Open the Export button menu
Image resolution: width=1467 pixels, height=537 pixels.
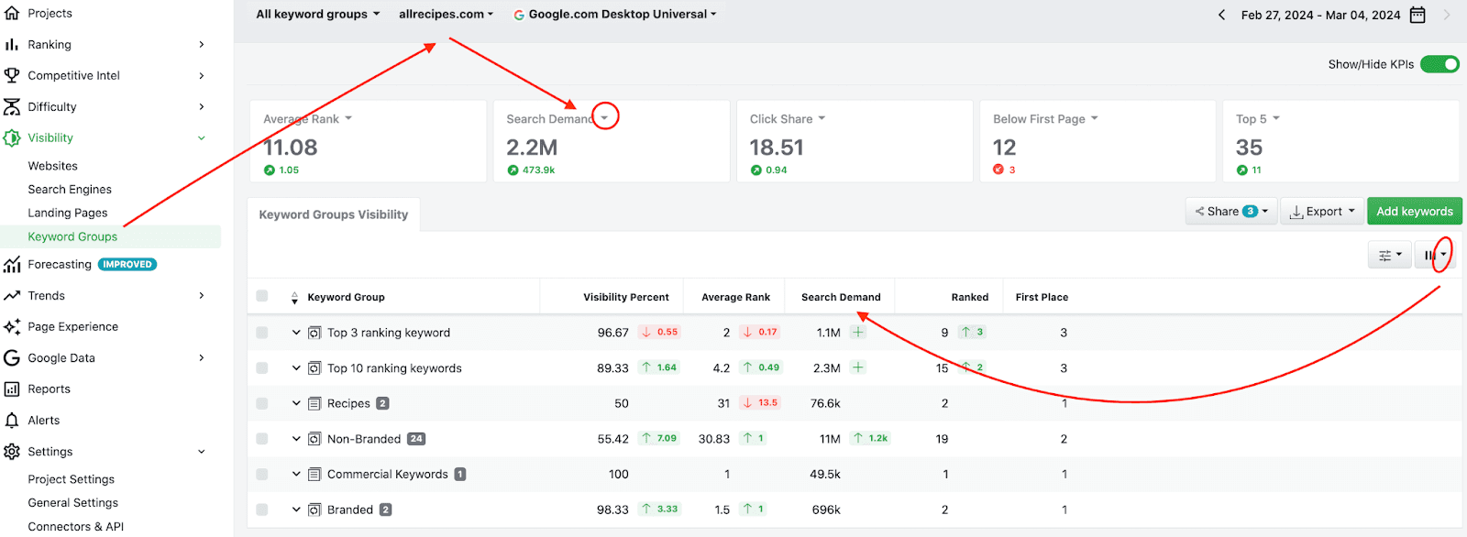click(1321, 212)
